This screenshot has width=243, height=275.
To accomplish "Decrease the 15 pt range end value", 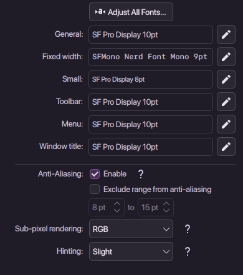I will [x=166, y=210].
